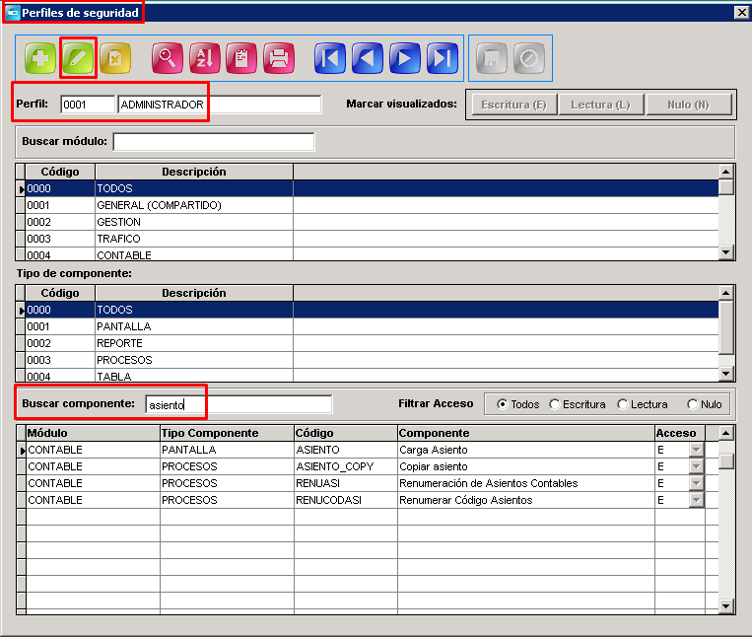
Task: Open the Acceso dropdown for Copiar asiento
Action: [x=697, y=466]
